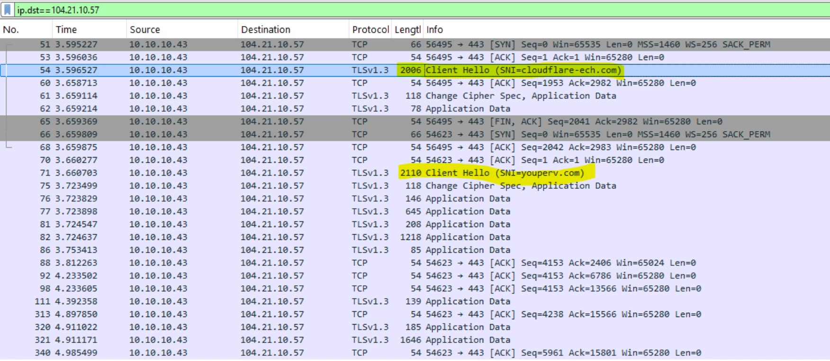
Task: Select packet 76 with length 146
Action: pos(415,199)
